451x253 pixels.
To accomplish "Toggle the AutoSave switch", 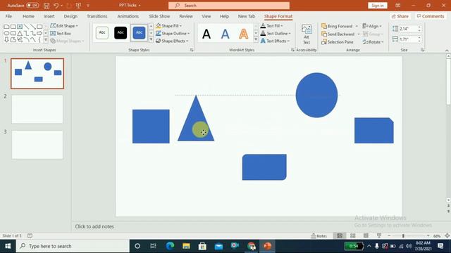I will pos(32,6).
